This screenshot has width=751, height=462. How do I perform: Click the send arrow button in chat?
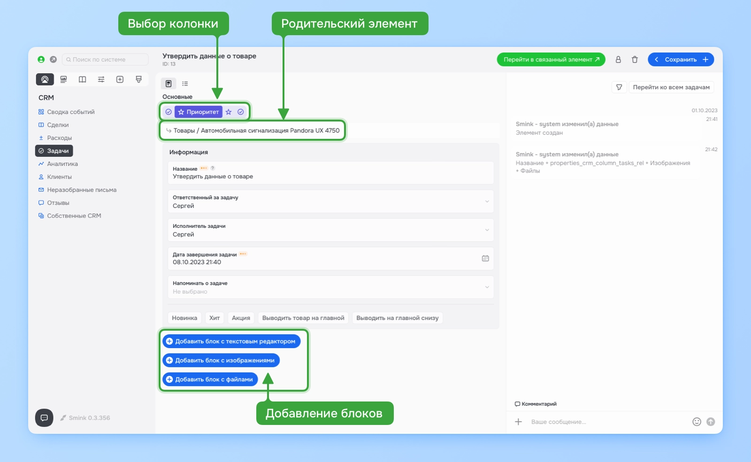(711, 422)
